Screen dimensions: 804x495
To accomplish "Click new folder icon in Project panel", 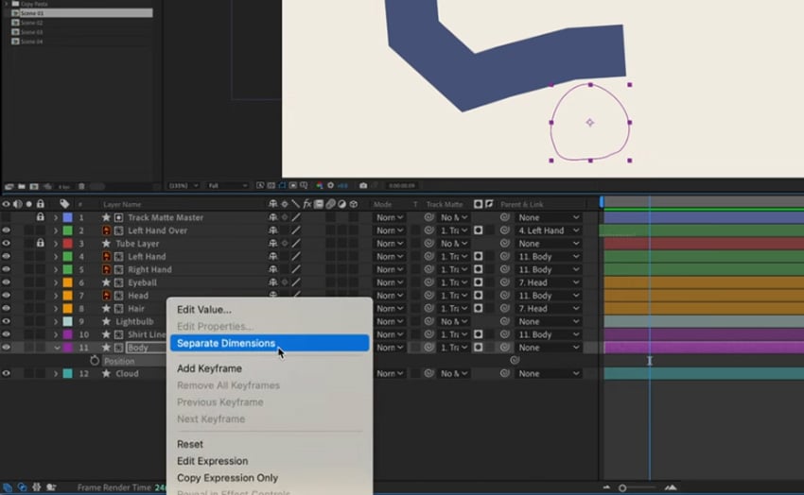I will [22, 186].
